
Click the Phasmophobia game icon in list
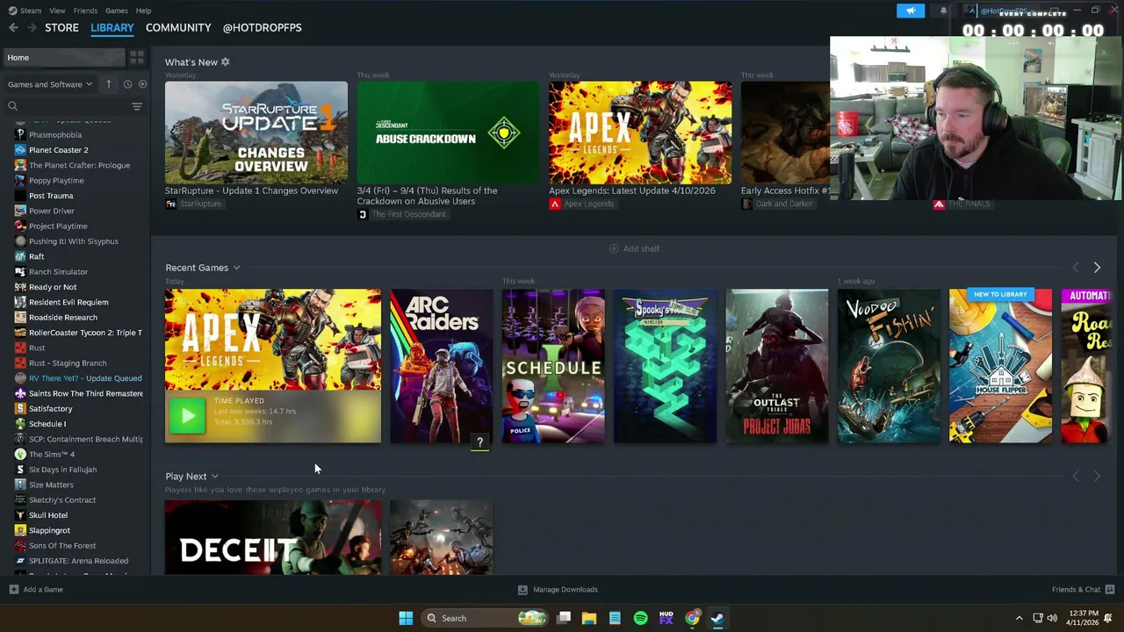pos(20,135)
